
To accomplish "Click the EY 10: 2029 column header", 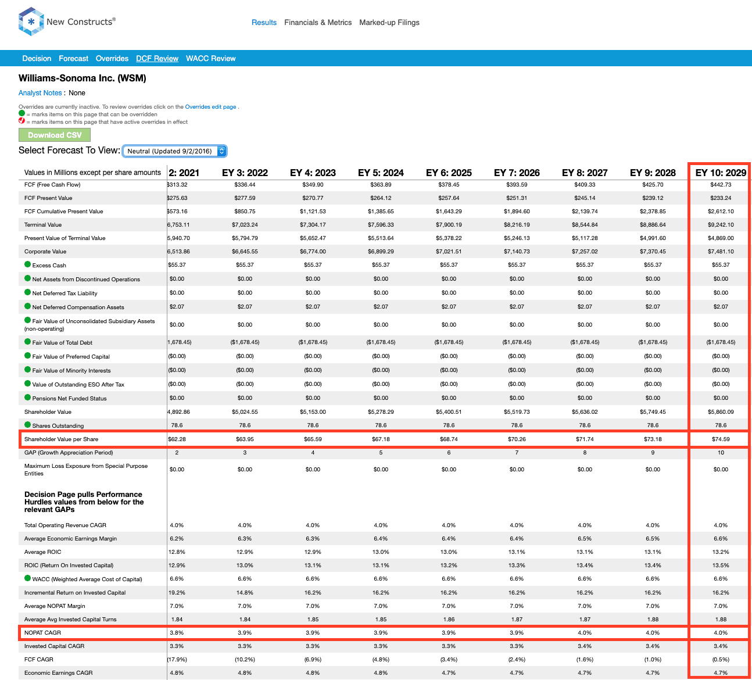I will pos(720,173).
